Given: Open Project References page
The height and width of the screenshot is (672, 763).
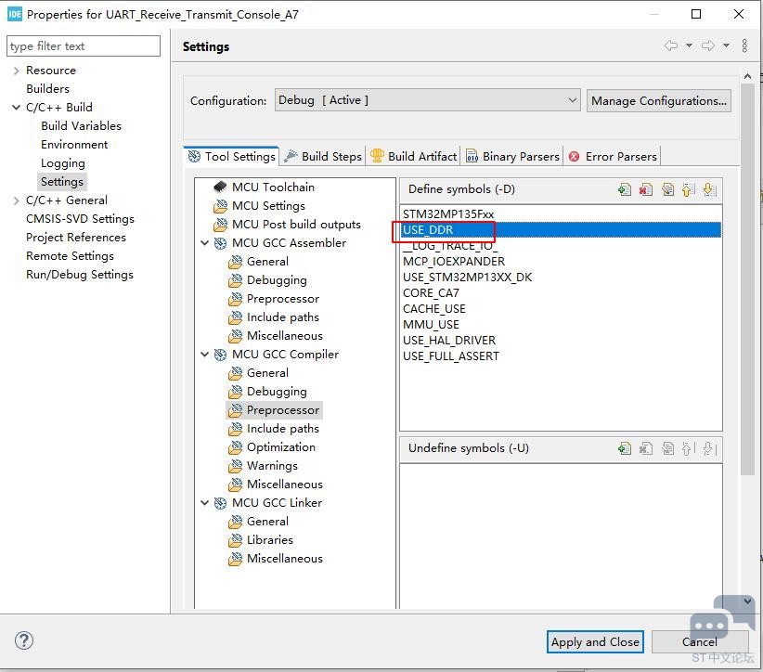Looking at the screenshot, I should pos(76,238).
